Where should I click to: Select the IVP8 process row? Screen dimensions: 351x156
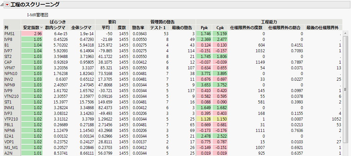click(x=8, y=39)
